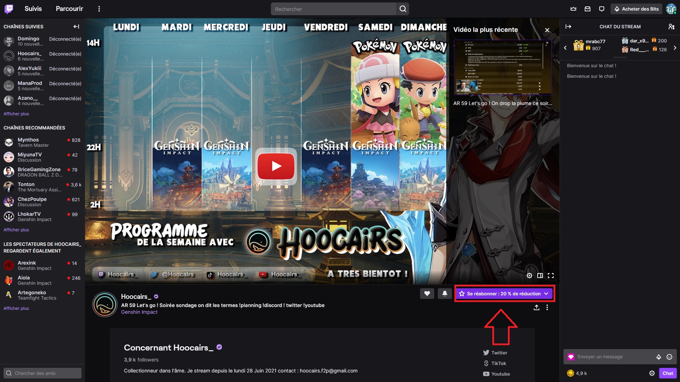Open the AR 59 Let's go video title

click(503, 103)
